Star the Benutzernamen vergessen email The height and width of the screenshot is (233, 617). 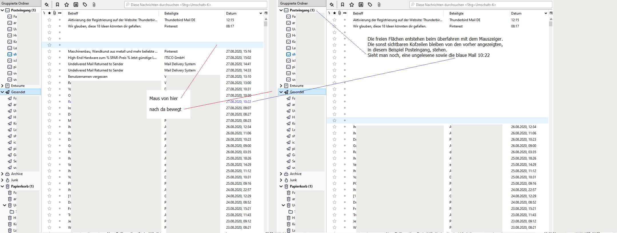click(49, 77)
